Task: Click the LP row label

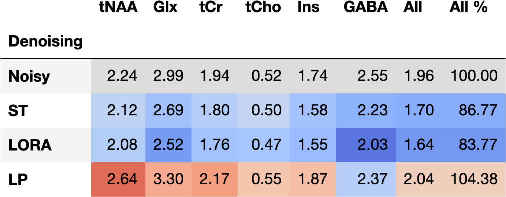Action: pos(18,180)
